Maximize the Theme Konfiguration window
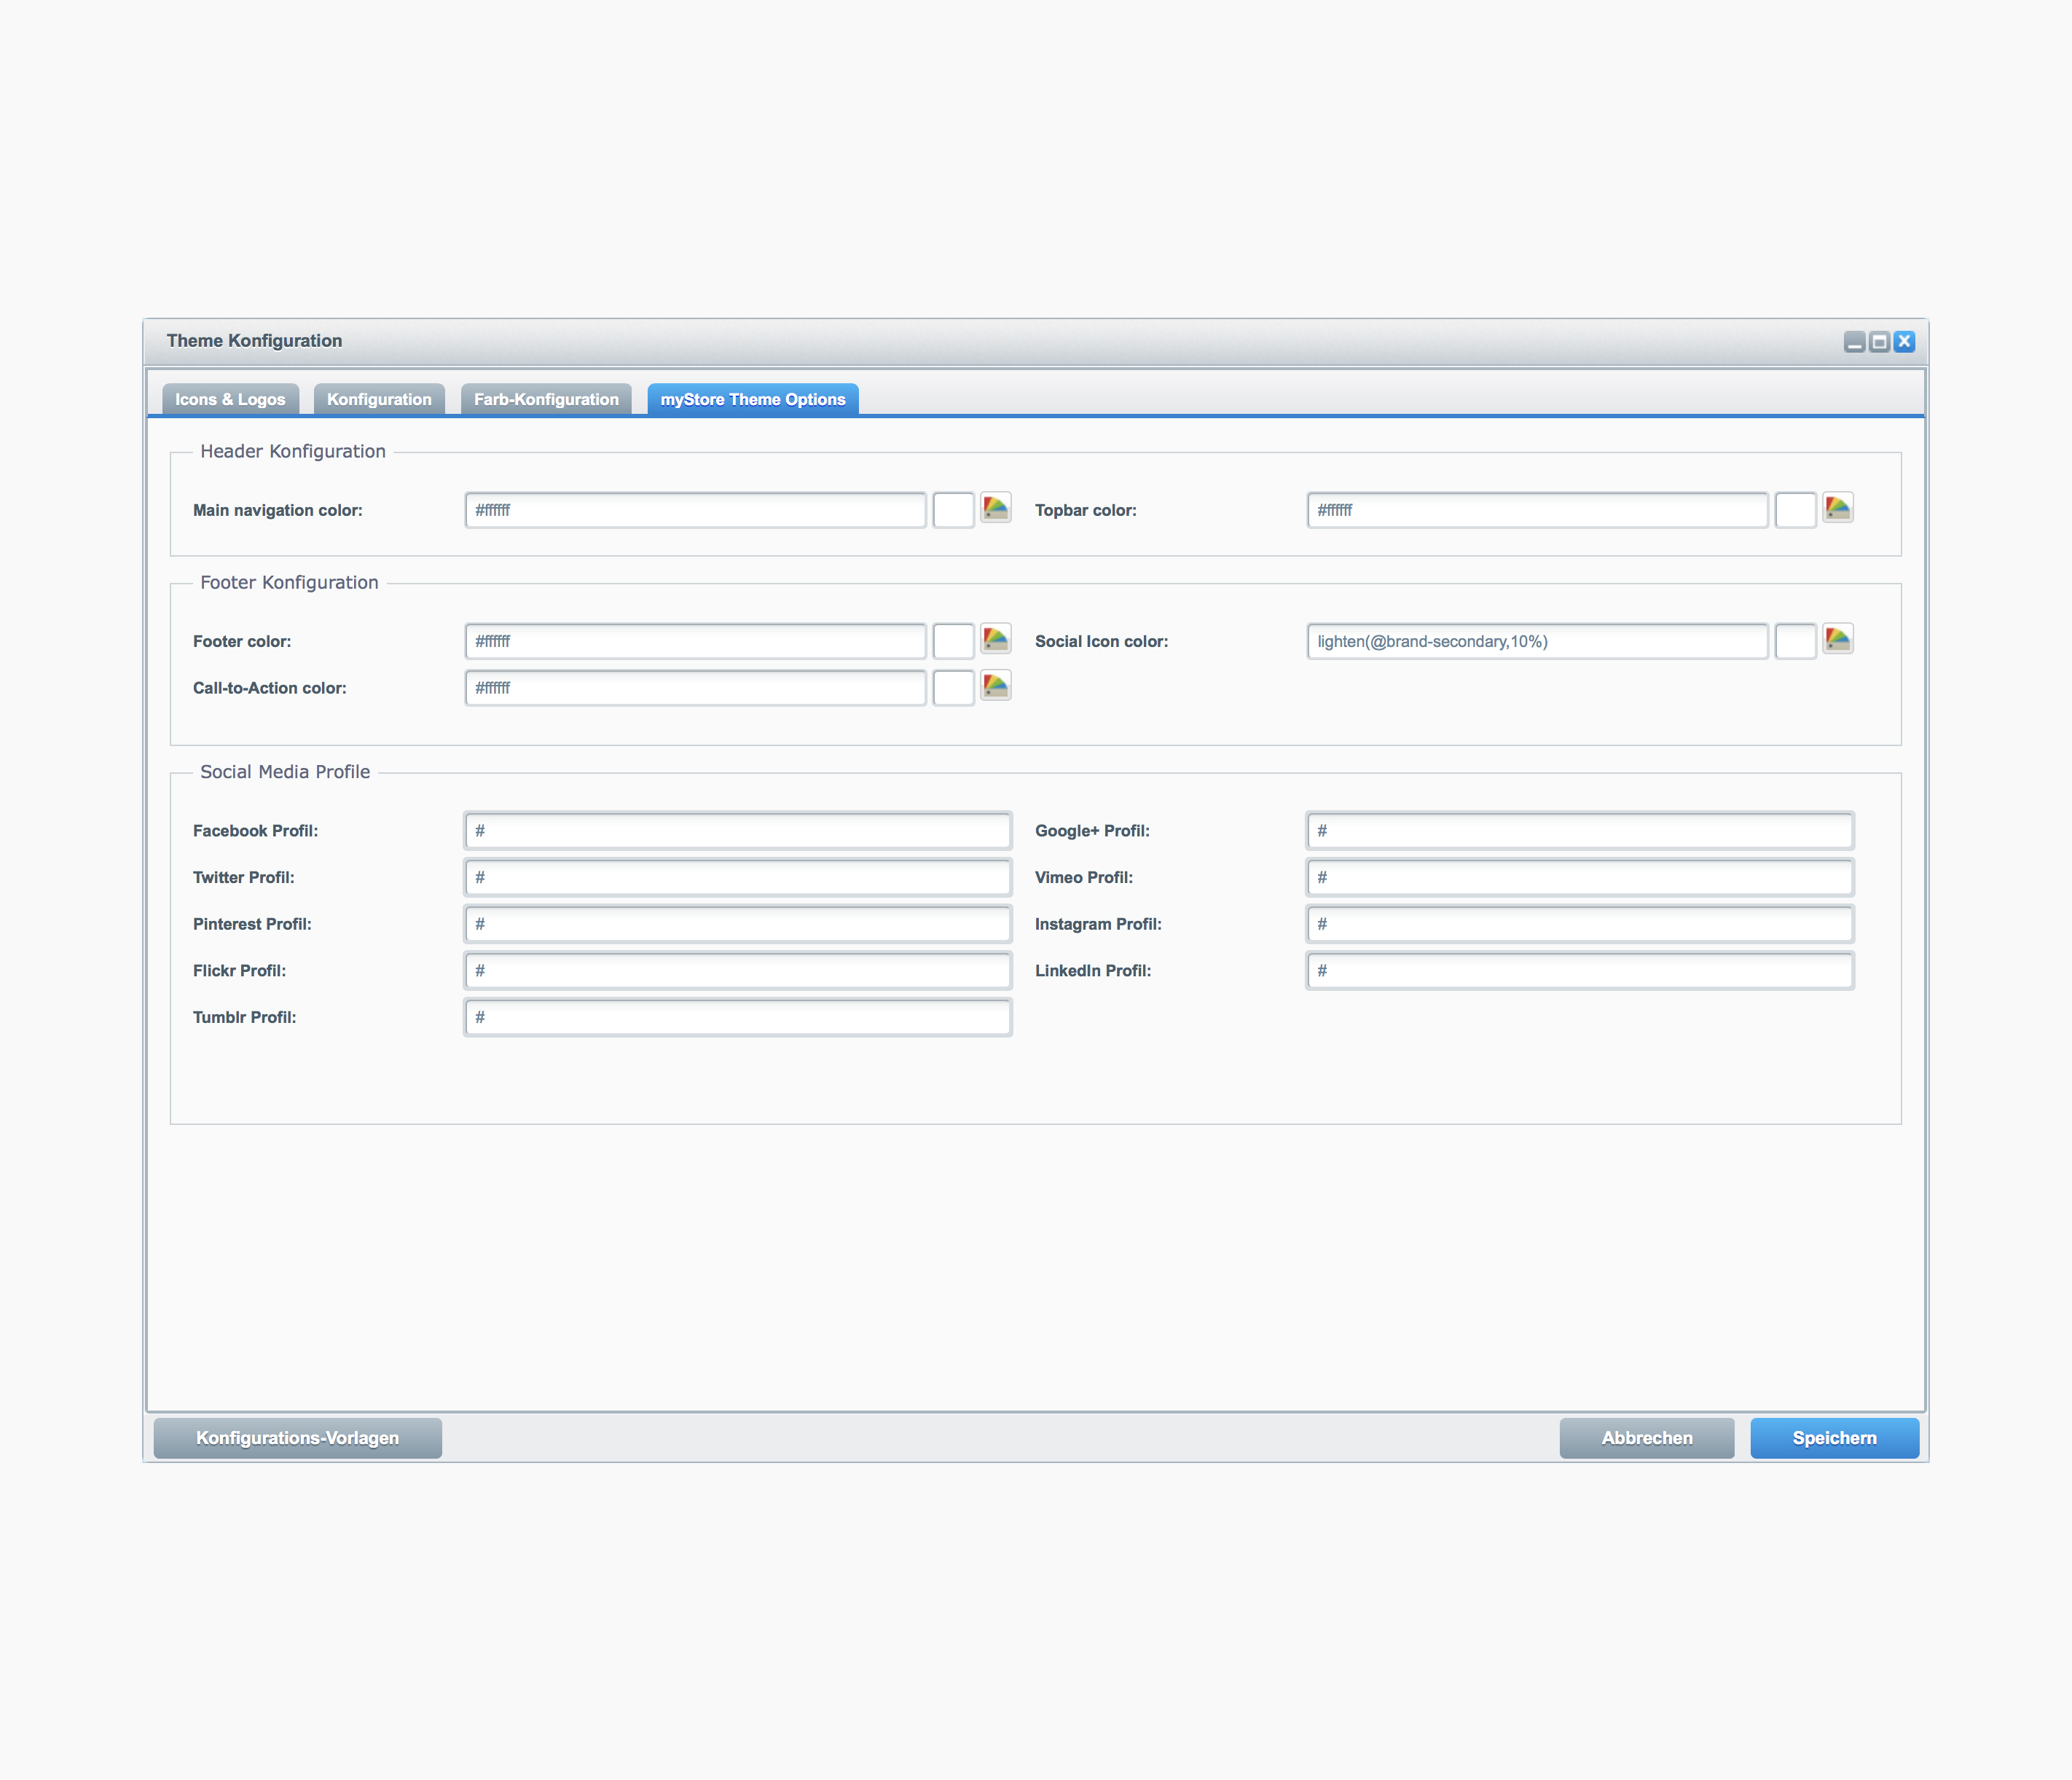 pos(1880,342)
